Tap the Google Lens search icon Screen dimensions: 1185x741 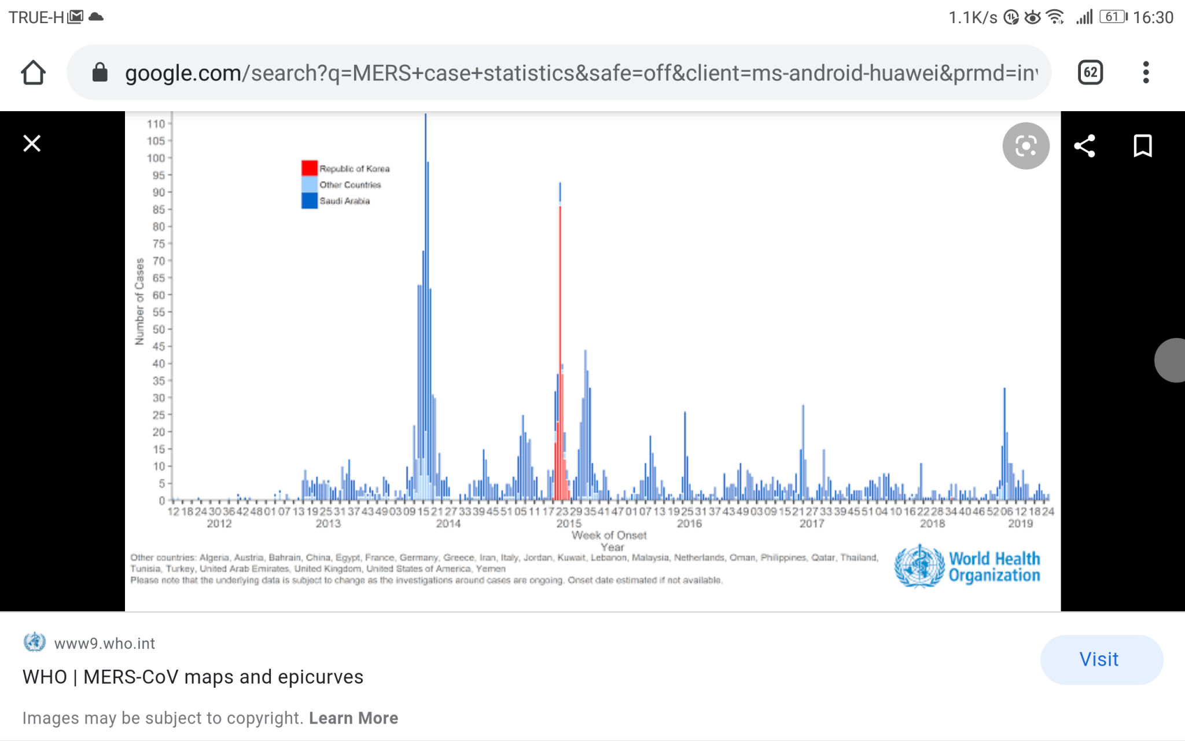[1025, 146]
